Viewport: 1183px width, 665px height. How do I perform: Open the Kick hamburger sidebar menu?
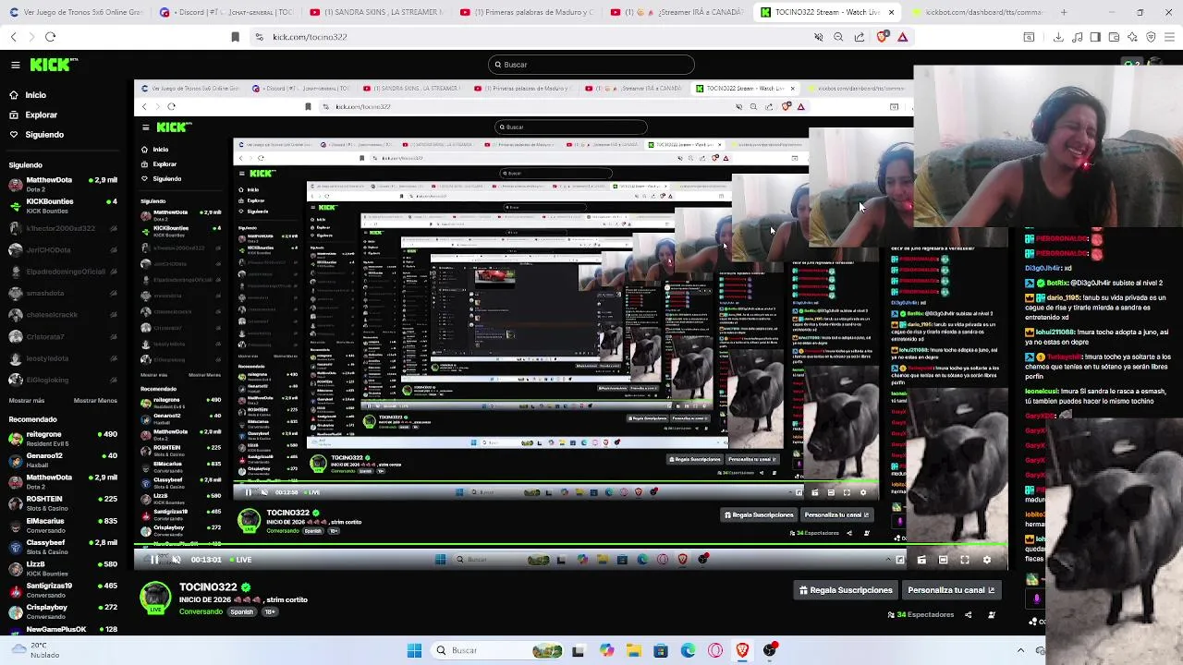15,65
